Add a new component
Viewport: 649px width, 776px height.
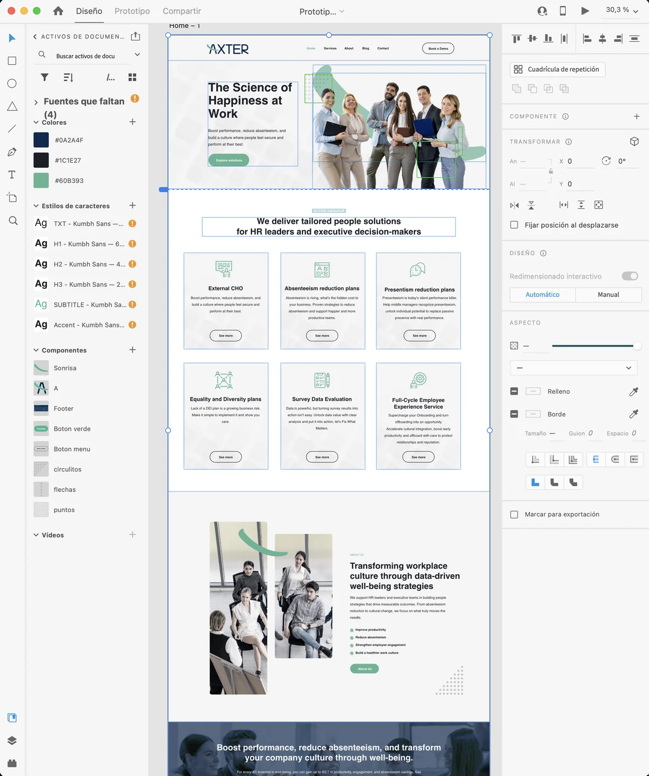tap(133, 350)
